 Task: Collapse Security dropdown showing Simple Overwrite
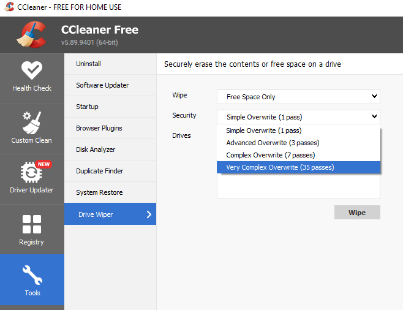[298, 117]
